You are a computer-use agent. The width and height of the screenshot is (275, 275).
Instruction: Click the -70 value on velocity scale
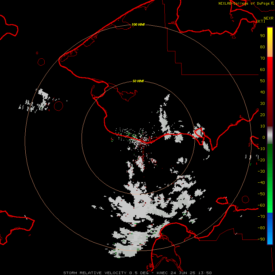click(261, 217)
